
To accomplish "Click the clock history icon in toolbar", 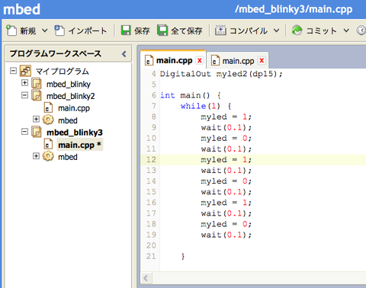I will pyautogui.click(x=361, y=30).
